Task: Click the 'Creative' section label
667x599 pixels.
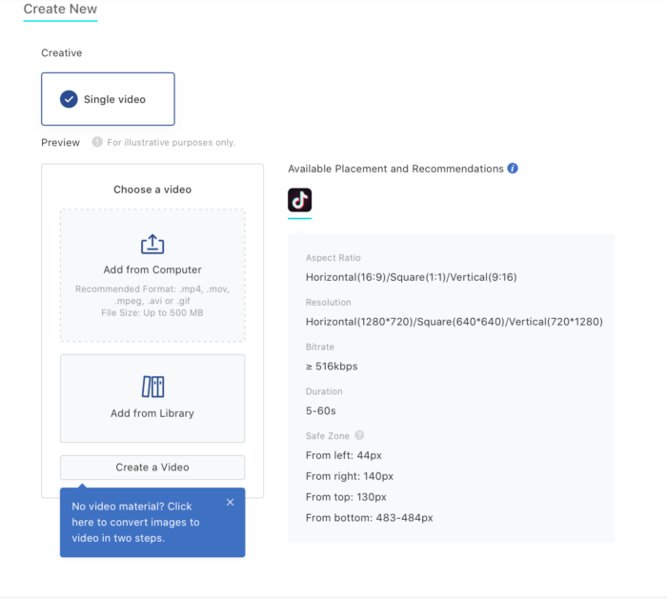Action: (x=62, y=52)
